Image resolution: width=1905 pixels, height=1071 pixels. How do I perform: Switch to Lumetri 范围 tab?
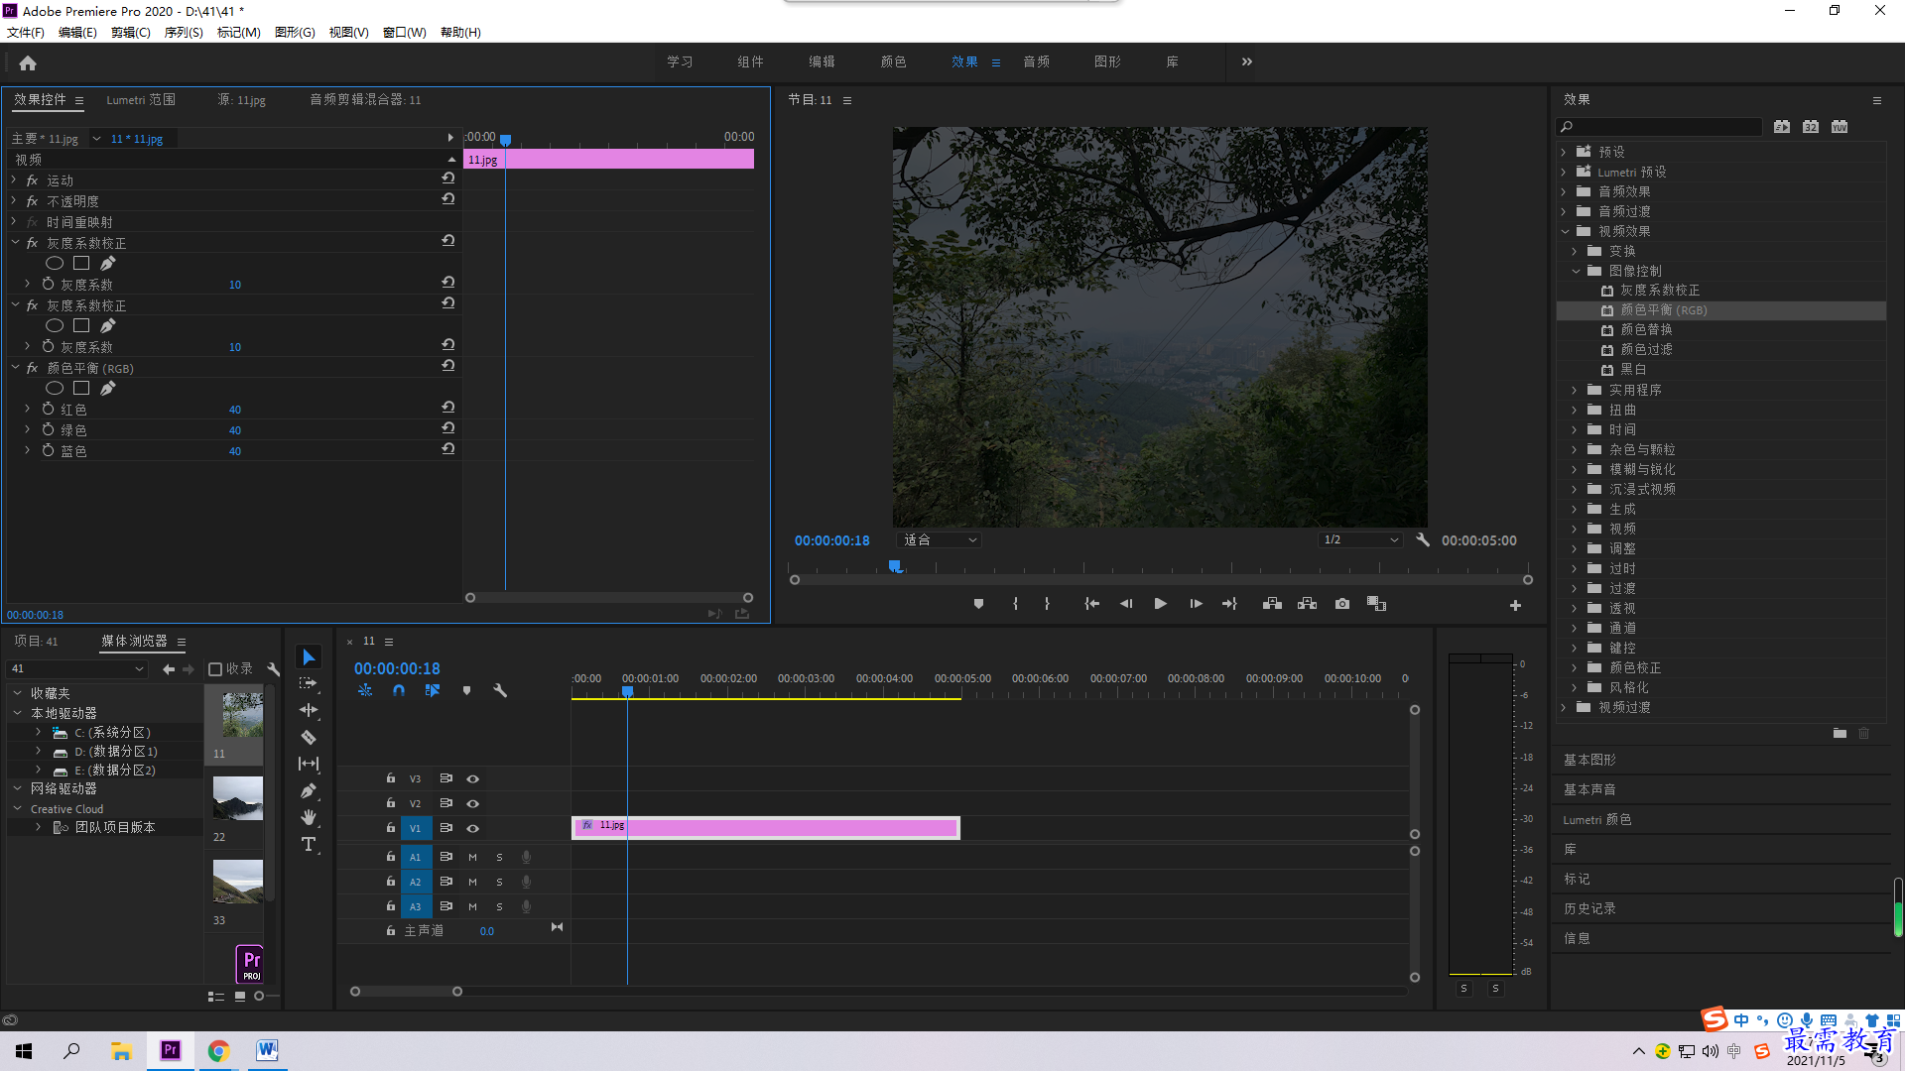141,99
